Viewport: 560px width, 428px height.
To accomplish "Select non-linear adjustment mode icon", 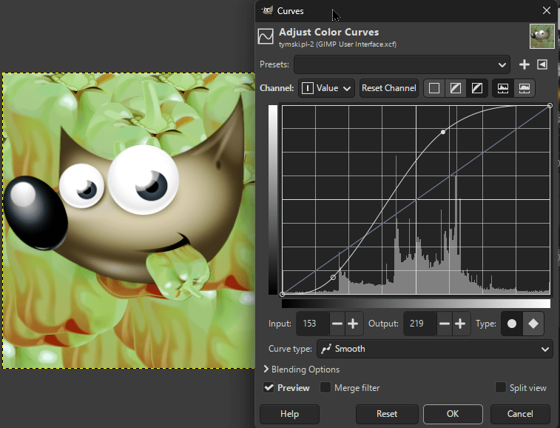I will [456, 88].
